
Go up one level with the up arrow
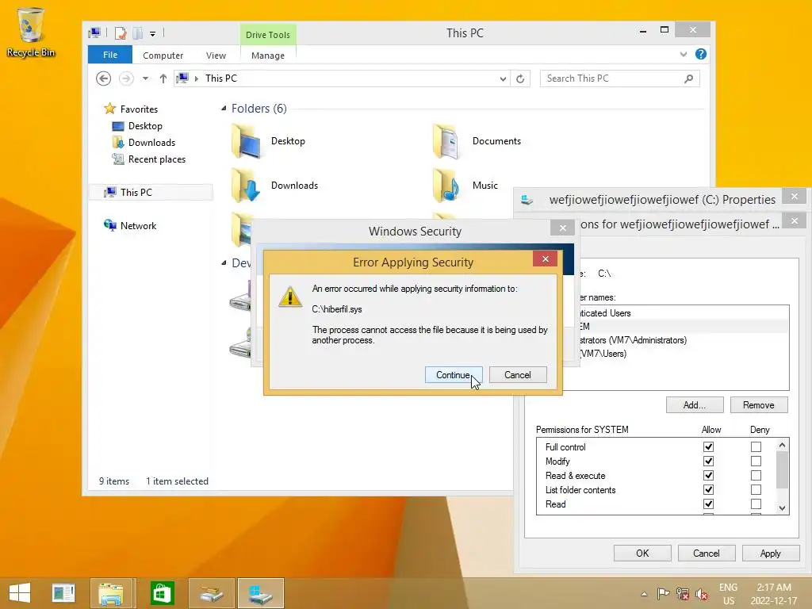[163, 79]
